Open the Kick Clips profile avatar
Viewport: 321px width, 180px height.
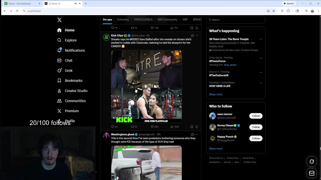pyautogui.click(x=106, y=37)
